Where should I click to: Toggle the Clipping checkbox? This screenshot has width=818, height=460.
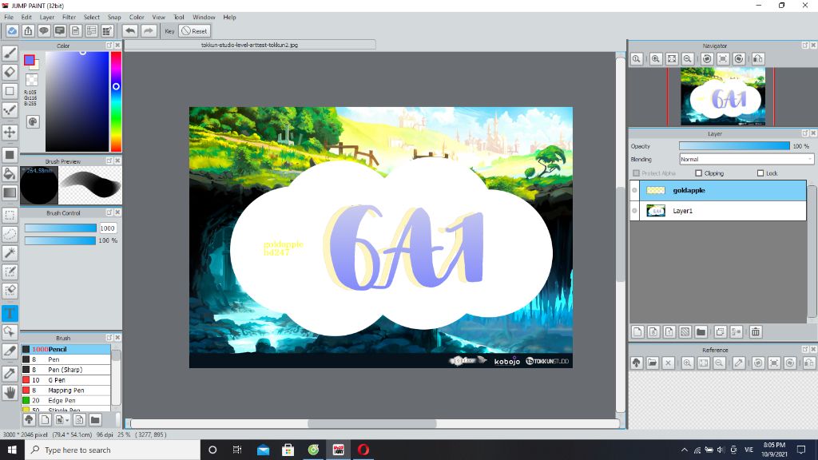698,173
